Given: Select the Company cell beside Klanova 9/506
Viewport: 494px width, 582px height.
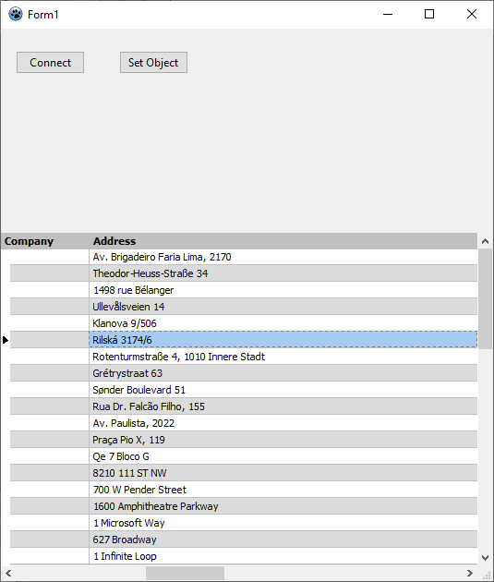Looking at the screenshot, I should tap(49, 323).
